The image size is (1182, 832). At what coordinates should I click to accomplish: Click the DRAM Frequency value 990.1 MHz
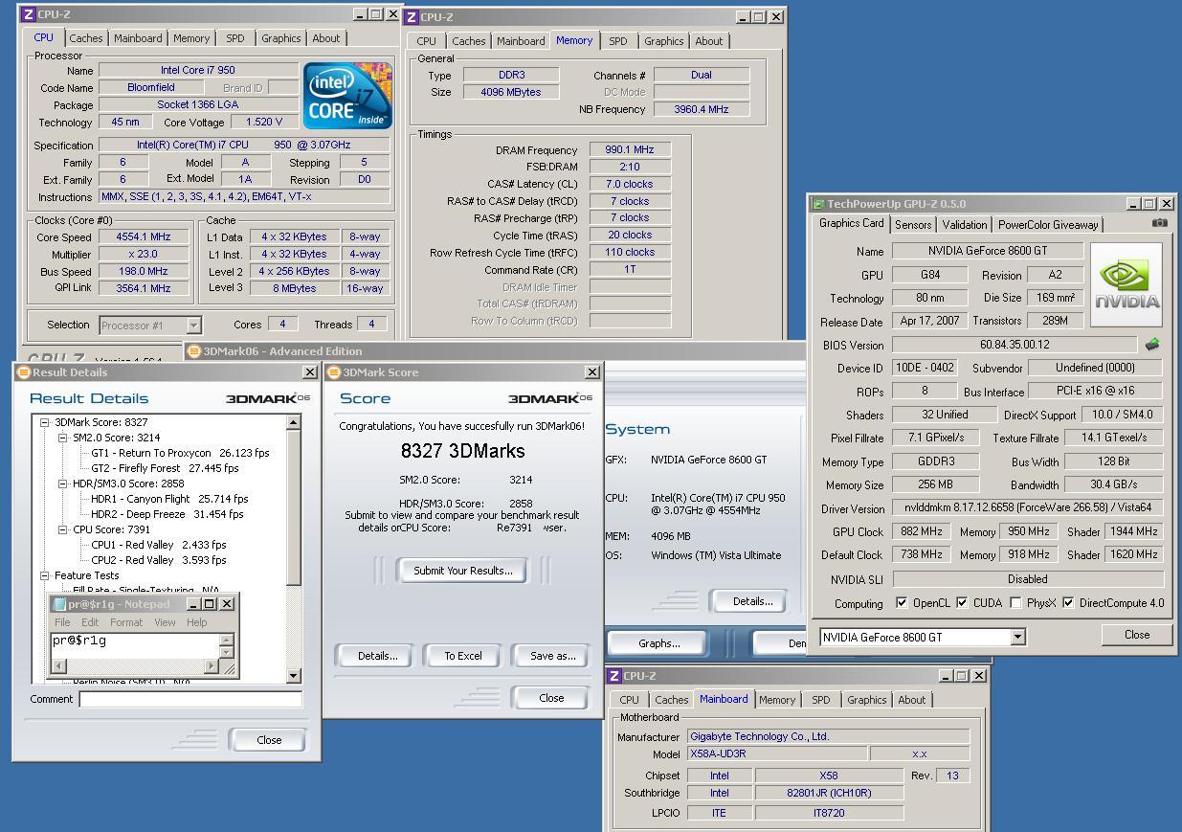point(630,149)
